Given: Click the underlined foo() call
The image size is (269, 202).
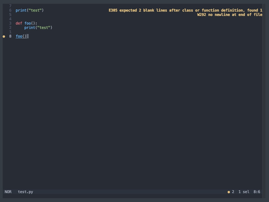Looking at the screenshot, I should [21, 36].
